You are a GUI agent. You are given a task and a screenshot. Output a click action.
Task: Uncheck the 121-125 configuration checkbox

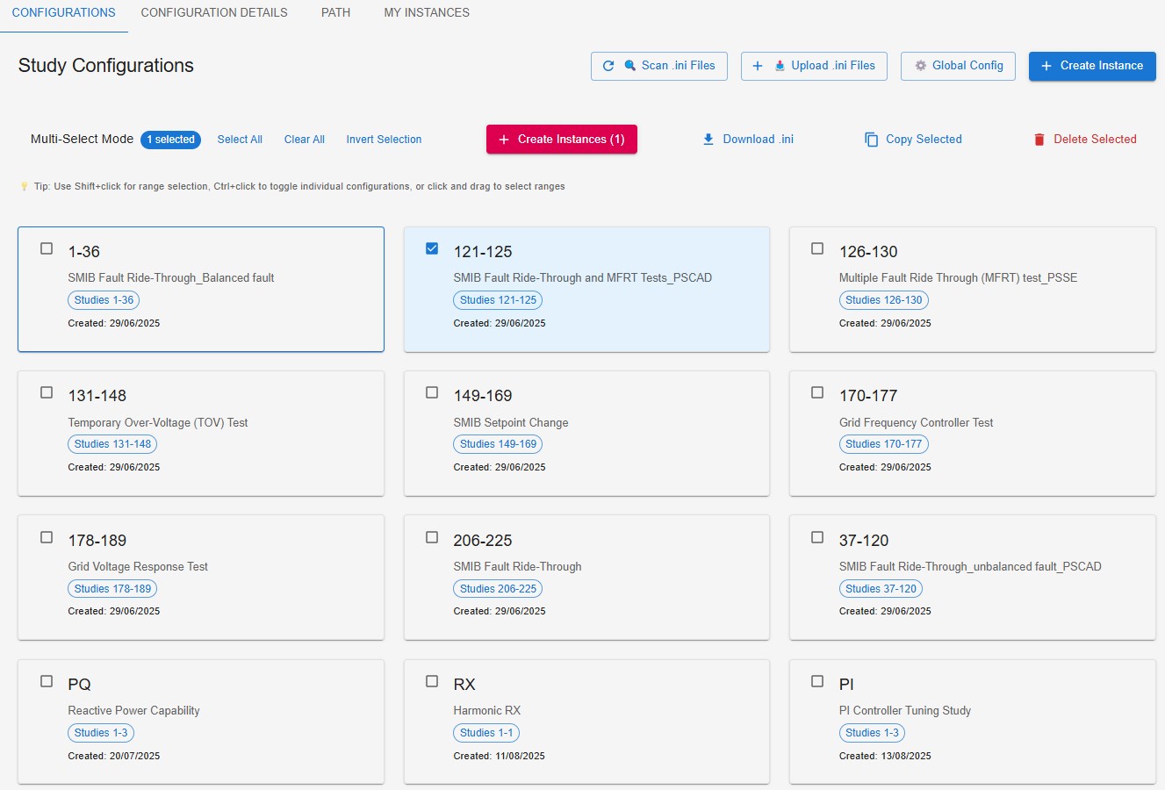tap(432, 248)
